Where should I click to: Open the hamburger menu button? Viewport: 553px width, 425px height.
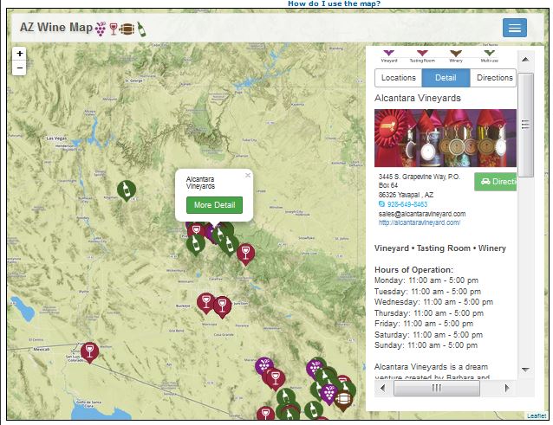coord(515,28)
